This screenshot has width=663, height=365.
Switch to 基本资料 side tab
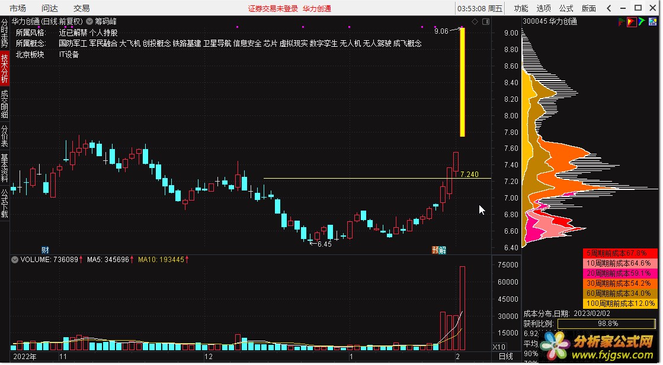[x=4, y=168]
